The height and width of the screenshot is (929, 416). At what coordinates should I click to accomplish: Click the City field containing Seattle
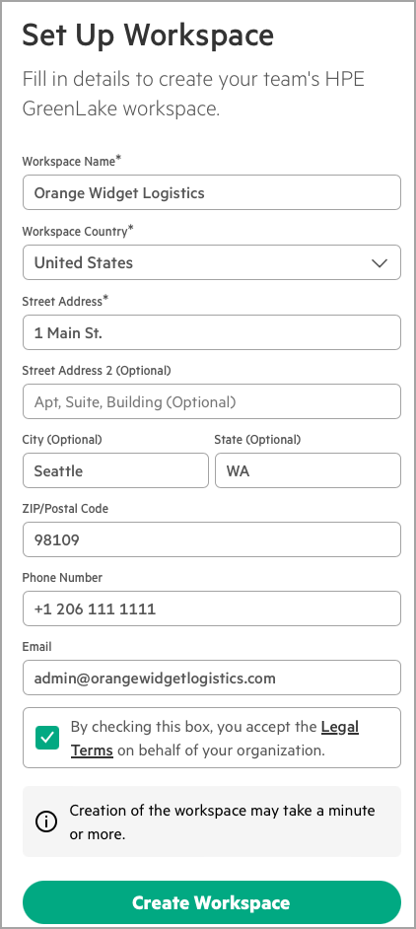(x=115, y=471)
